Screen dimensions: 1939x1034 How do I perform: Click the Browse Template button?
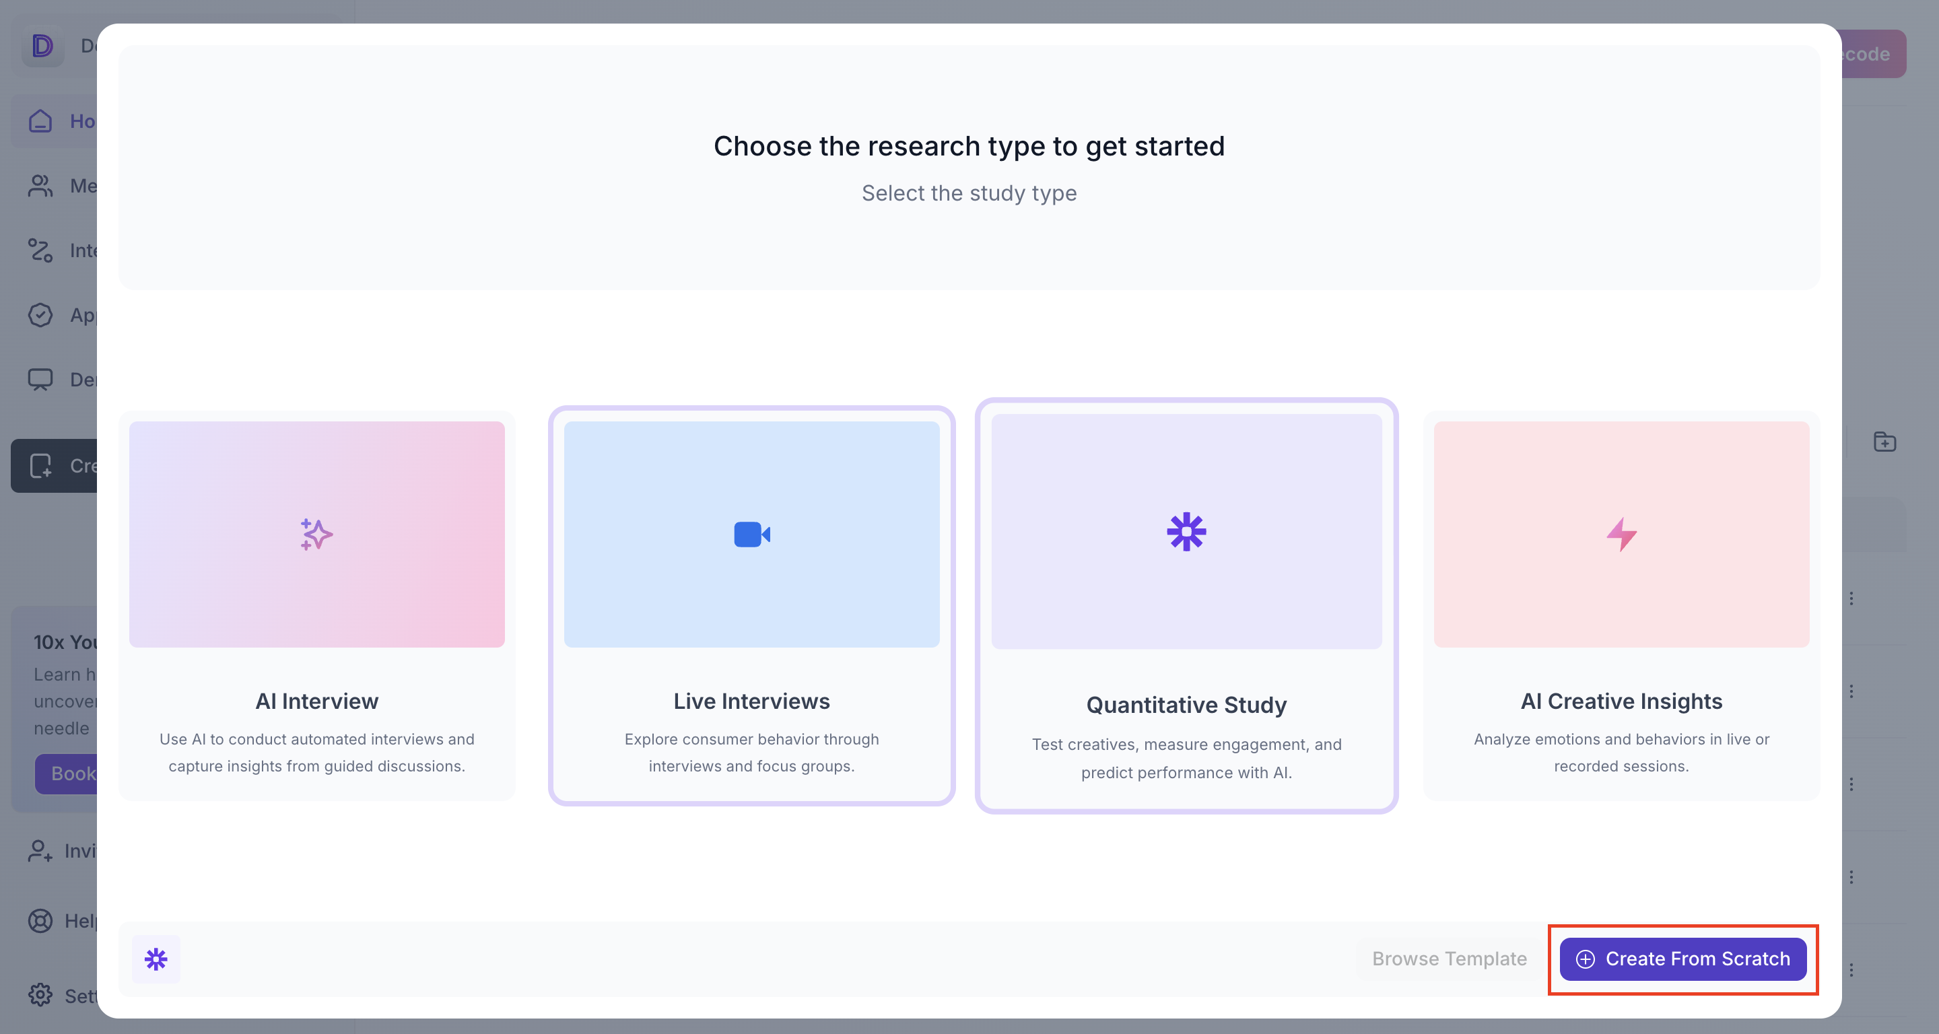pyautogui.click(x=1449, y=959)
